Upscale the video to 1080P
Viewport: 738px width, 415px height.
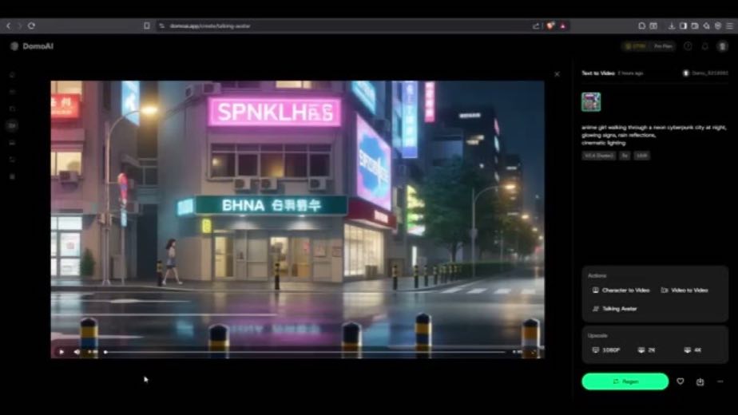tap(606, 350)
